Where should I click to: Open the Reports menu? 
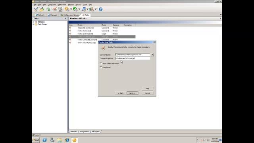coord(71,5)
